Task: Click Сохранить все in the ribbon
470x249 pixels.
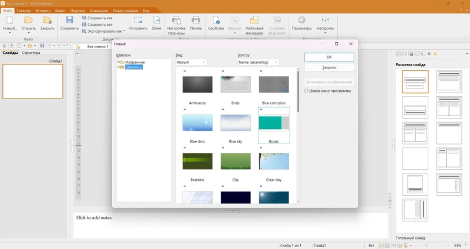Action: click(x=97, y=25)
